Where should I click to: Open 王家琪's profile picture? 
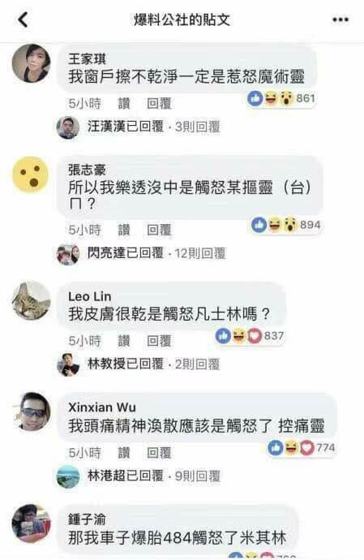[32, 63]
